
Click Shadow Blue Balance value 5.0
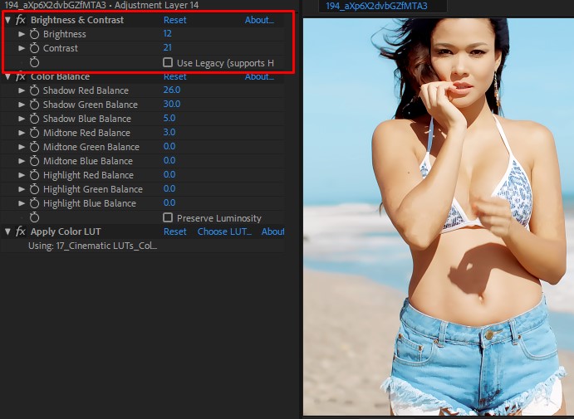tap(169, 118)
